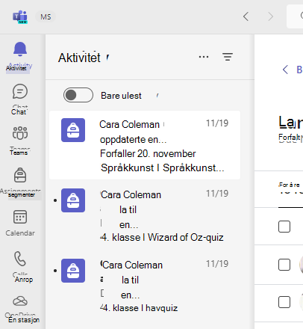
Task: Click the Microsoft Teams logo icon
Action: (20, 16)
